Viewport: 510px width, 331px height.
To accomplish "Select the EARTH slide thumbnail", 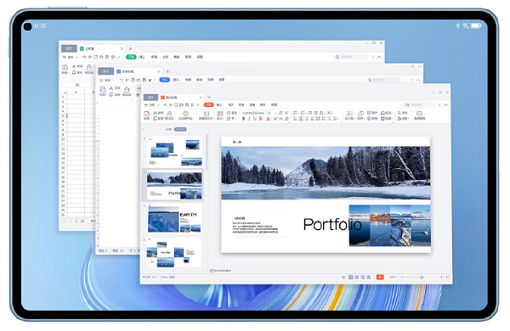I will click(174, 219).
